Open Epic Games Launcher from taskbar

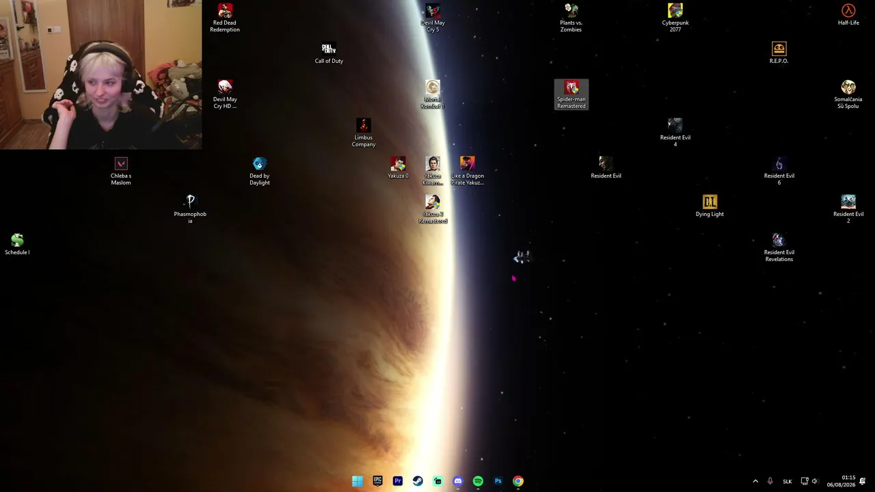point(377,481)
